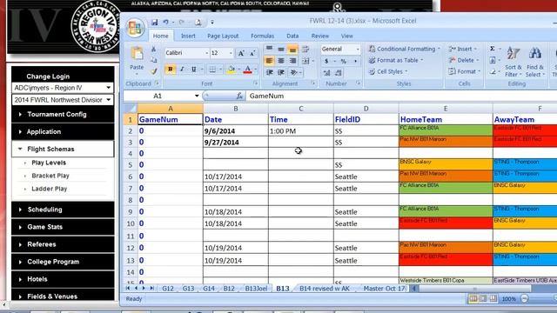This screenshot has height=313, width=557.
Task: Click Format cells button
Action: coord(464,71)
